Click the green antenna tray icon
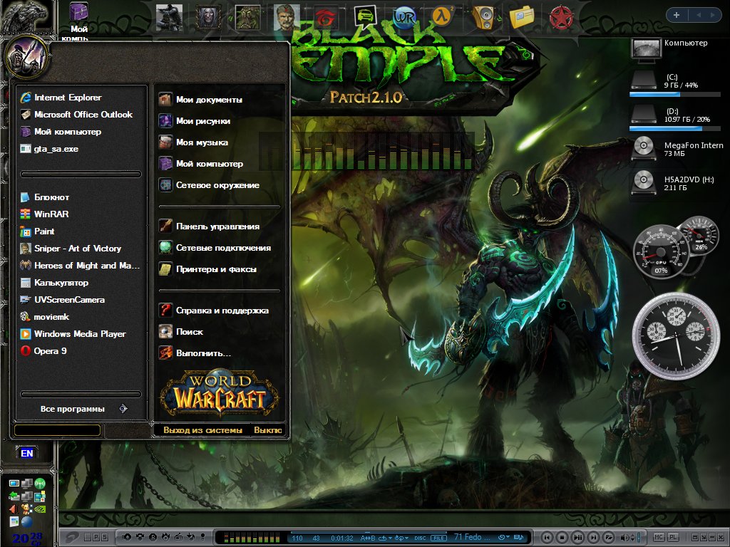The height and width of the screenshot is (547, 730). 40,484
